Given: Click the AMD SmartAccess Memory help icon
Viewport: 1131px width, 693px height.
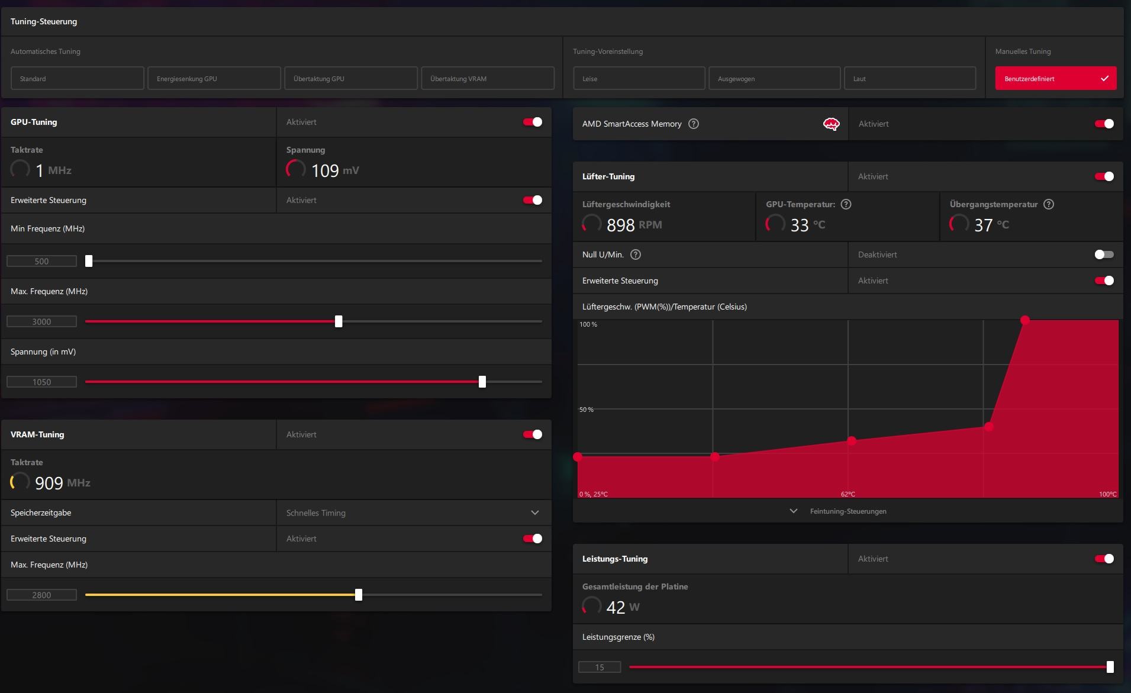Looking at the screenshot, I should click(x=694, y=124).
